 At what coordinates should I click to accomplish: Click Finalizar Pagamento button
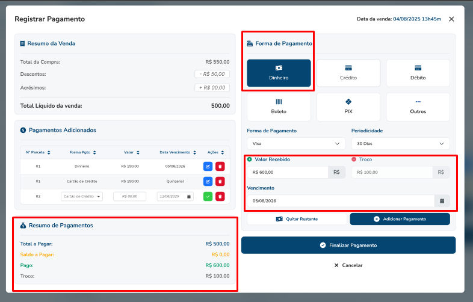point(348,245)
